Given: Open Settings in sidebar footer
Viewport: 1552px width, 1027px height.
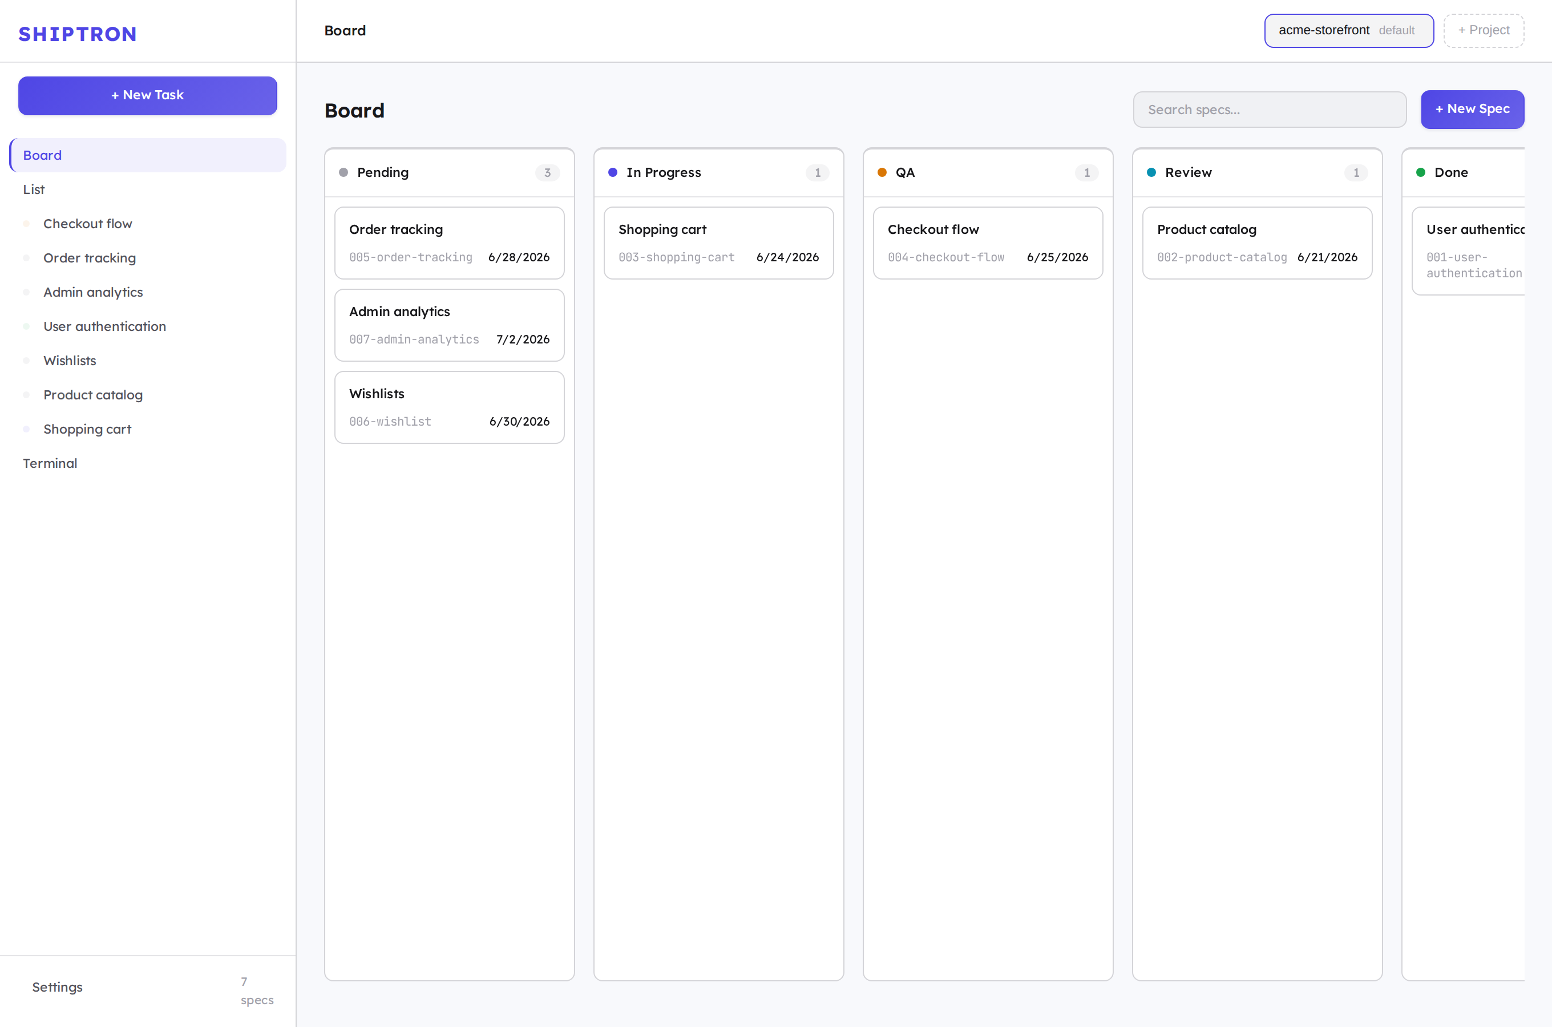Looking at the screenshot, I should tap(57, 987).
